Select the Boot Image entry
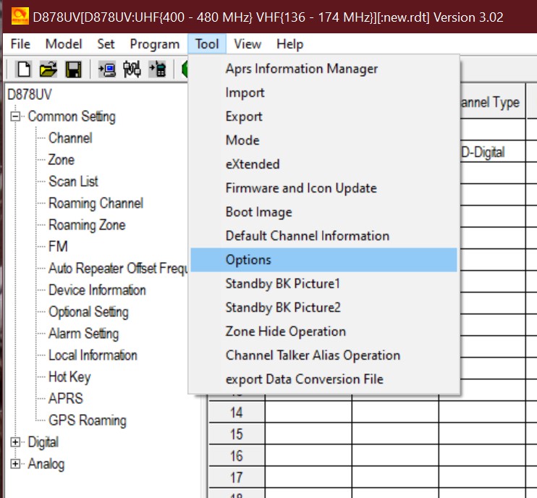The image size is (537, 498). [x=324, y=212]
